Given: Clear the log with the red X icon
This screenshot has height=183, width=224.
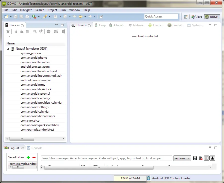Looking at the screenshot, I should [x=201, y=158].
